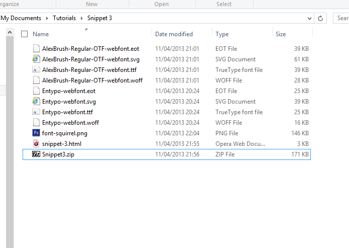This screenshot has width=349, height=248.
Task: Click the 11/04/2013 21:55 date cell
Action: tap(177, 144)
